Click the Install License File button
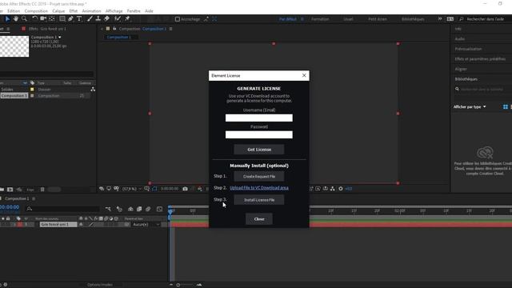Viewport: 512px width, 288px height. point(259,200)
